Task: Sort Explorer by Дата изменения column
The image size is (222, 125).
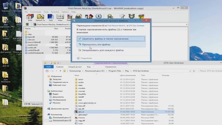Action: point(128,75)
